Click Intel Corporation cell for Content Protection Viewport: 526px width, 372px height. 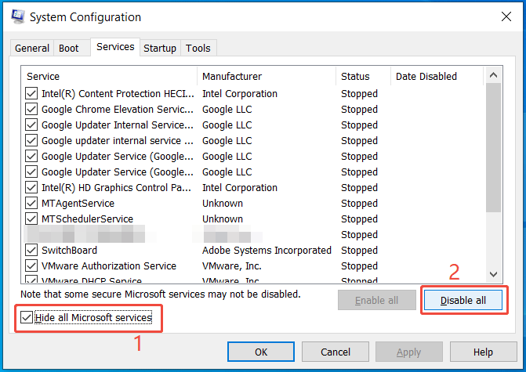(x=240, y=93)
